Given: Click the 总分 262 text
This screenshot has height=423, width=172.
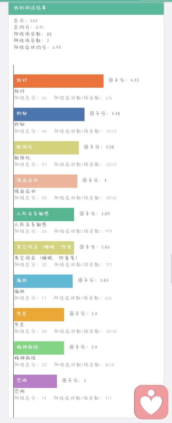Looking at the screenshot, I should 26,21.
